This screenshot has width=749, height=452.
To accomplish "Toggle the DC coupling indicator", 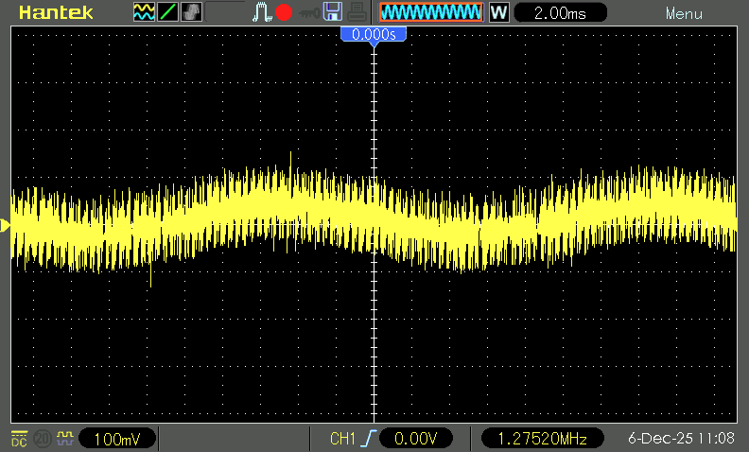I will click(18, 439).
